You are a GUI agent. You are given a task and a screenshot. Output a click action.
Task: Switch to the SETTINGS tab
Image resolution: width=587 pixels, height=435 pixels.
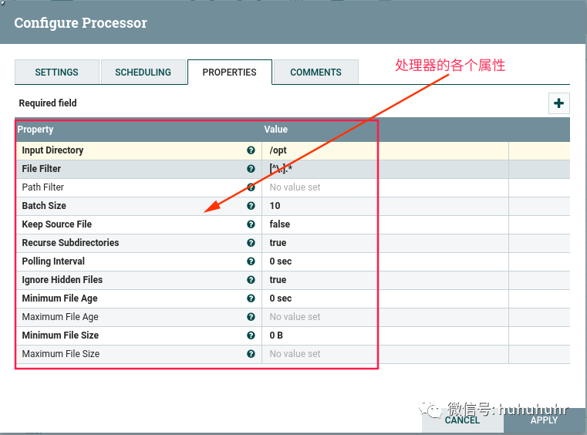[x=57, y=72]
